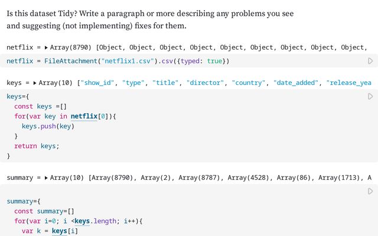The width and height of the screenshot is (378, 236).
Task: Click the keys reference in keys[i]
Action: point(60,231)
